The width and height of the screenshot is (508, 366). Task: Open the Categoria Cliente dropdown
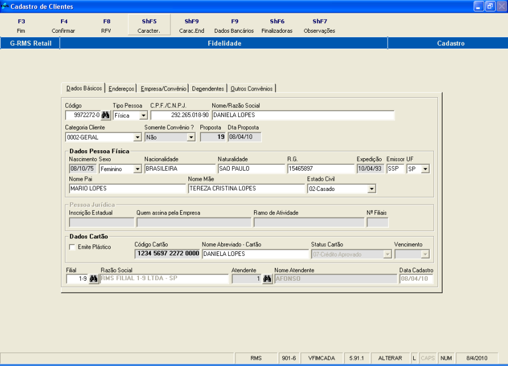point(137,137)
